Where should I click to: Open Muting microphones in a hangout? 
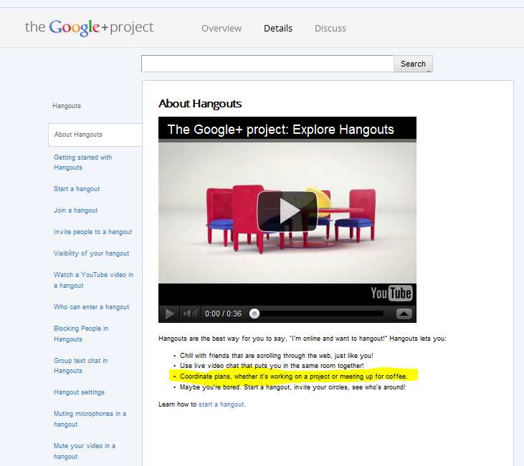pyautogui.click(x=90, y=419)
